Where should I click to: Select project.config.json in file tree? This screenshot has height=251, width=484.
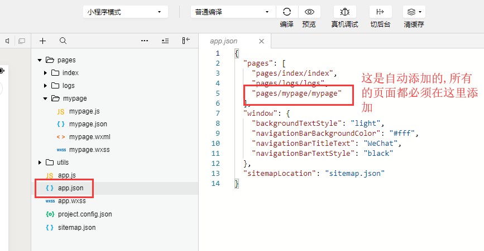[84, 214]
